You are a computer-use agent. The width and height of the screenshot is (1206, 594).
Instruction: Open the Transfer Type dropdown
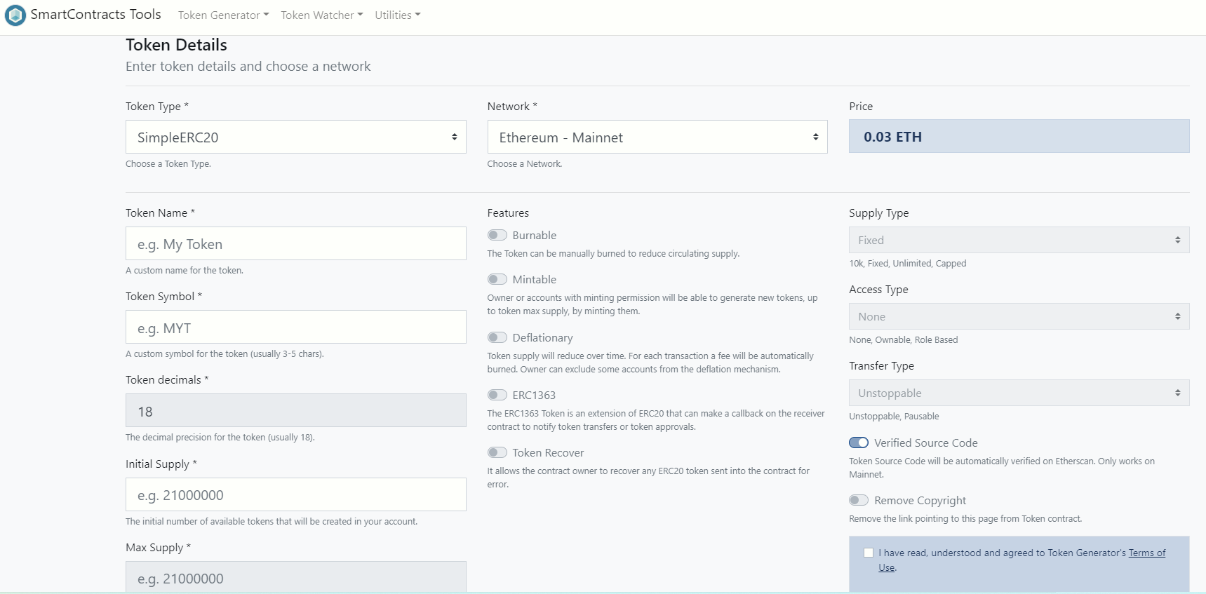coord(1019,393)
